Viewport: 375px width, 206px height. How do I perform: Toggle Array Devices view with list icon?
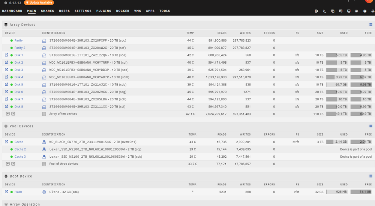coord(370,25)
